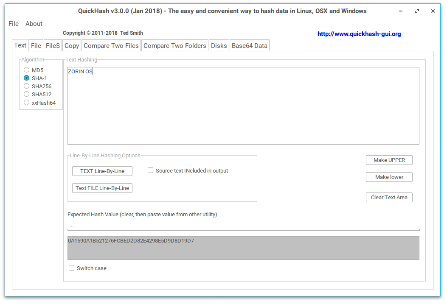Image resolution: width=447 pixels, height=304 pixels.
Task: Pick the xxHash64 algorithm
Action: pos(27,103)
